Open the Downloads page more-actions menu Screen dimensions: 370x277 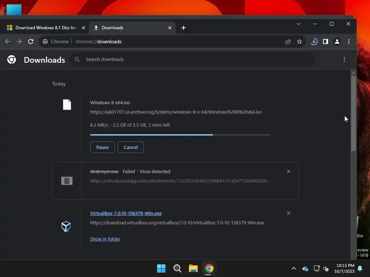click(344, 60)
